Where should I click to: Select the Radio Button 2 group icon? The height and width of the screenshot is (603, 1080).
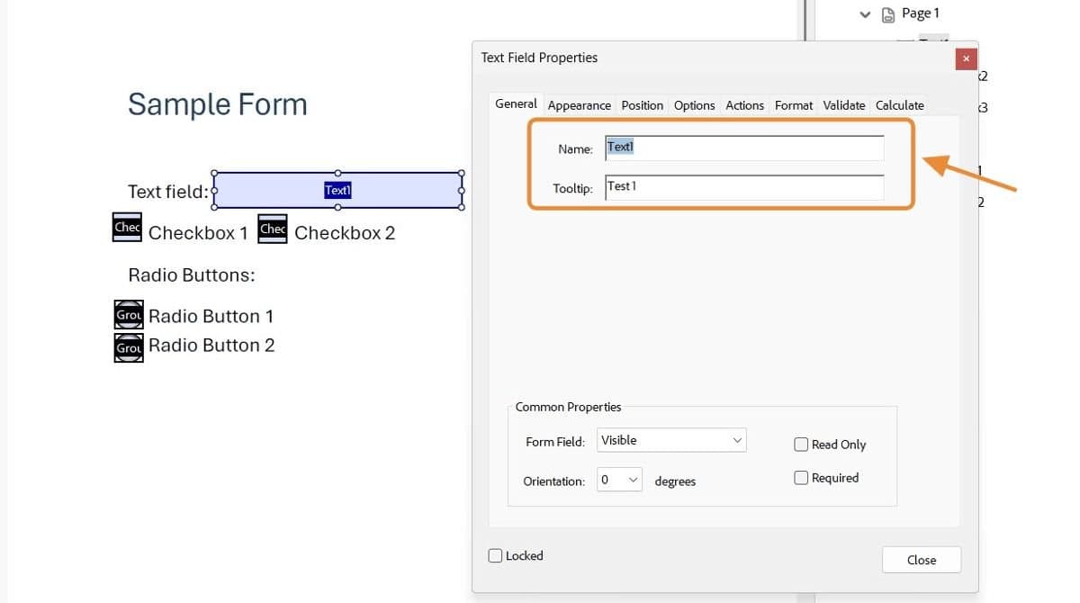(x=128, y=345)
